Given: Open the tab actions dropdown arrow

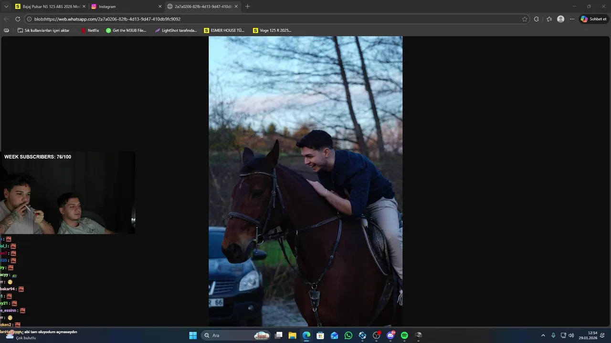Looking at the screenshot, I should tap(6, 7).
